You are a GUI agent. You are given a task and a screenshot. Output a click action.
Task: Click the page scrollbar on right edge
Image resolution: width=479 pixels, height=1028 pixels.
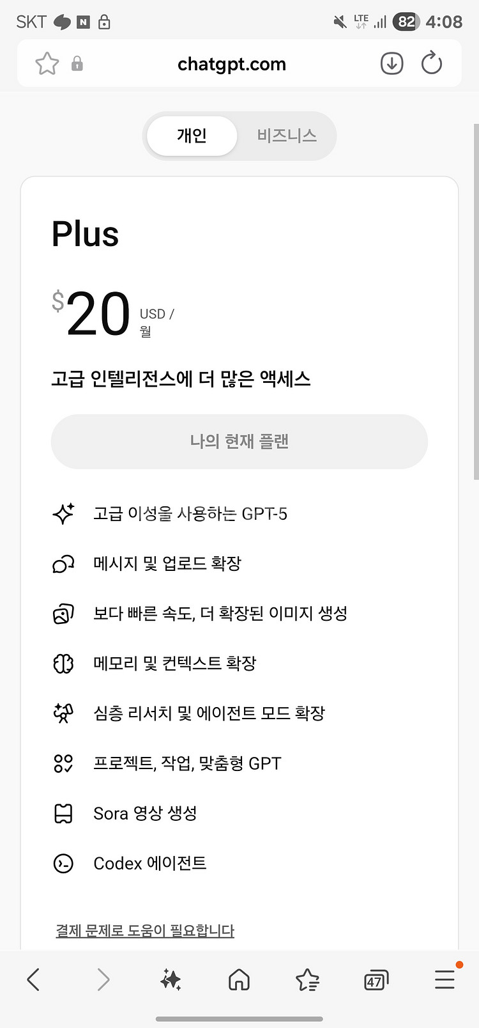[476, 300]
